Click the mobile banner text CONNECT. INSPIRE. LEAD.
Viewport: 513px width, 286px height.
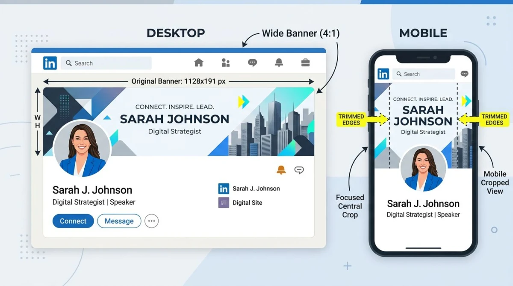coord(423,99)
